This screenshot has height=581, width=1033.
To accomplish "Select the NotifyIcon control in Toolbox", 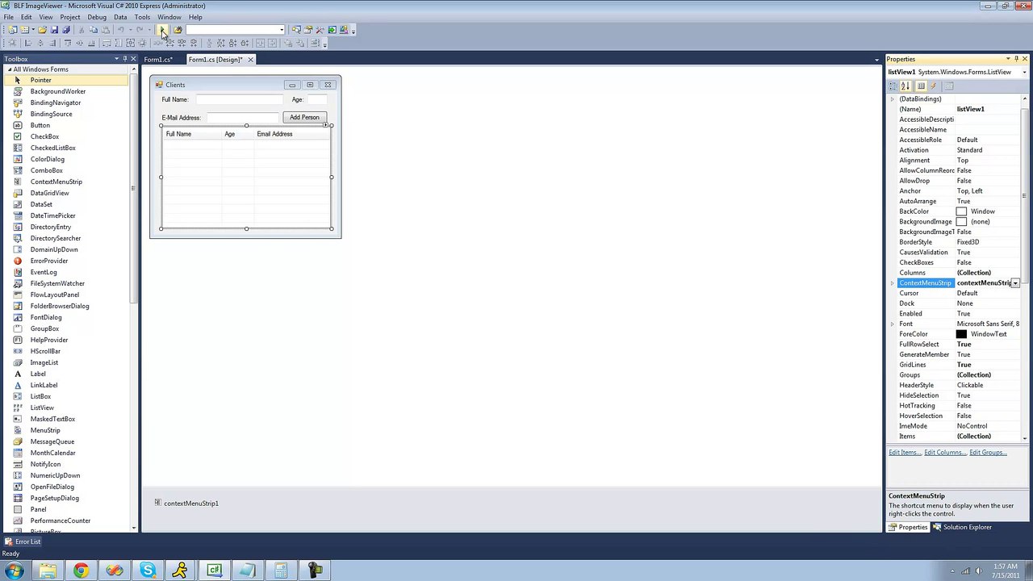I will click(x=45, y=464).
